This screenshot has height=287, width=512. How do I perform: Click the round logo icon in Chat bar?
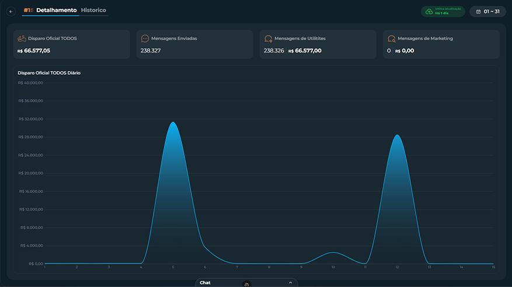coord(247,284)
